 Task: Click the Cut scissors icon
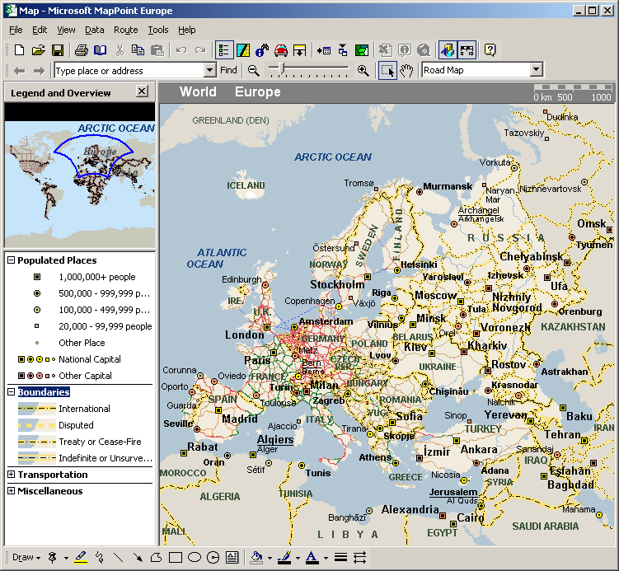click(x=120, y=50)
